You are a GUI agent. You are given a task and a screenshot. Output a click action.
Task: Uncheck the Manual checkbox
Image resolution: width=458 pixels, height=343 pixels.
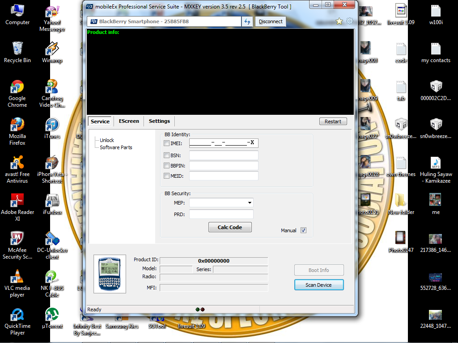coord(303,230)
